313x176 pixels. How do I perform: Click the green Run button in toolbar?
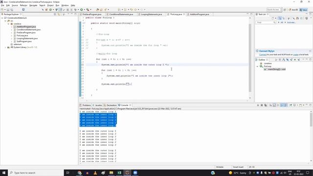[82, 10]
